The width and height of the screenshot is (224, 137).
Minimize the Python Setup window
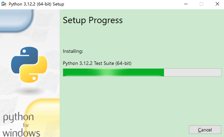(x=186, y=4)
